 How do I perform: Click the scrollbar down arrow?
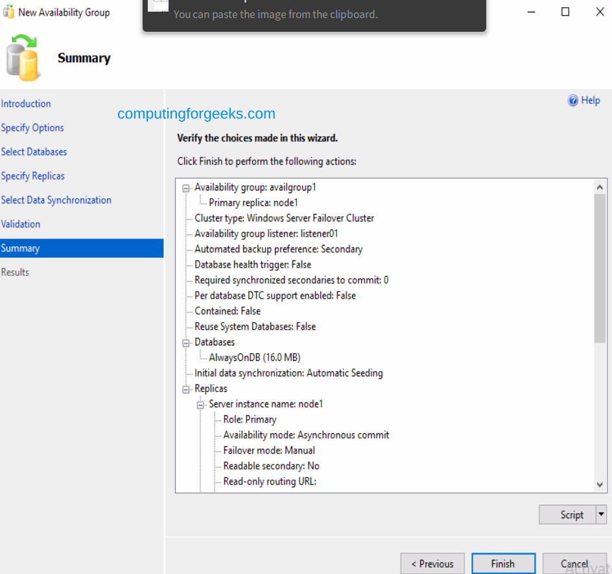pyautogui.click(x=600, y=484)
